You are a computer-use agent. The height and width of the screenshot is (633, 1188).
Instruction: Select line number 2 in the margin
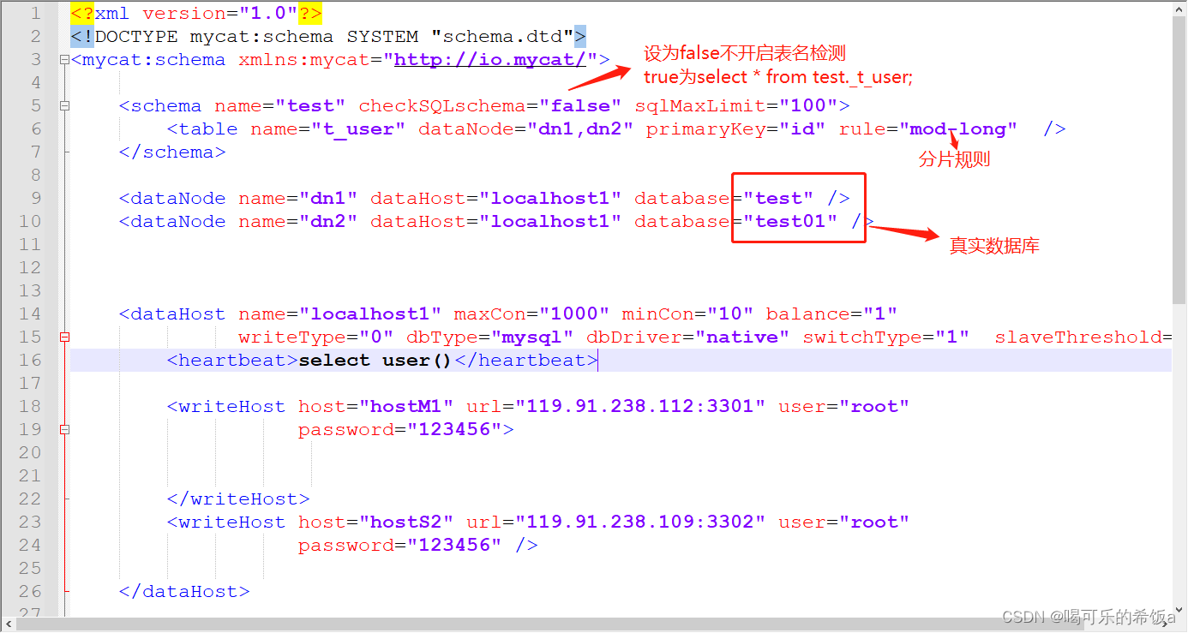pyautogui.click(x=35, y=37)
